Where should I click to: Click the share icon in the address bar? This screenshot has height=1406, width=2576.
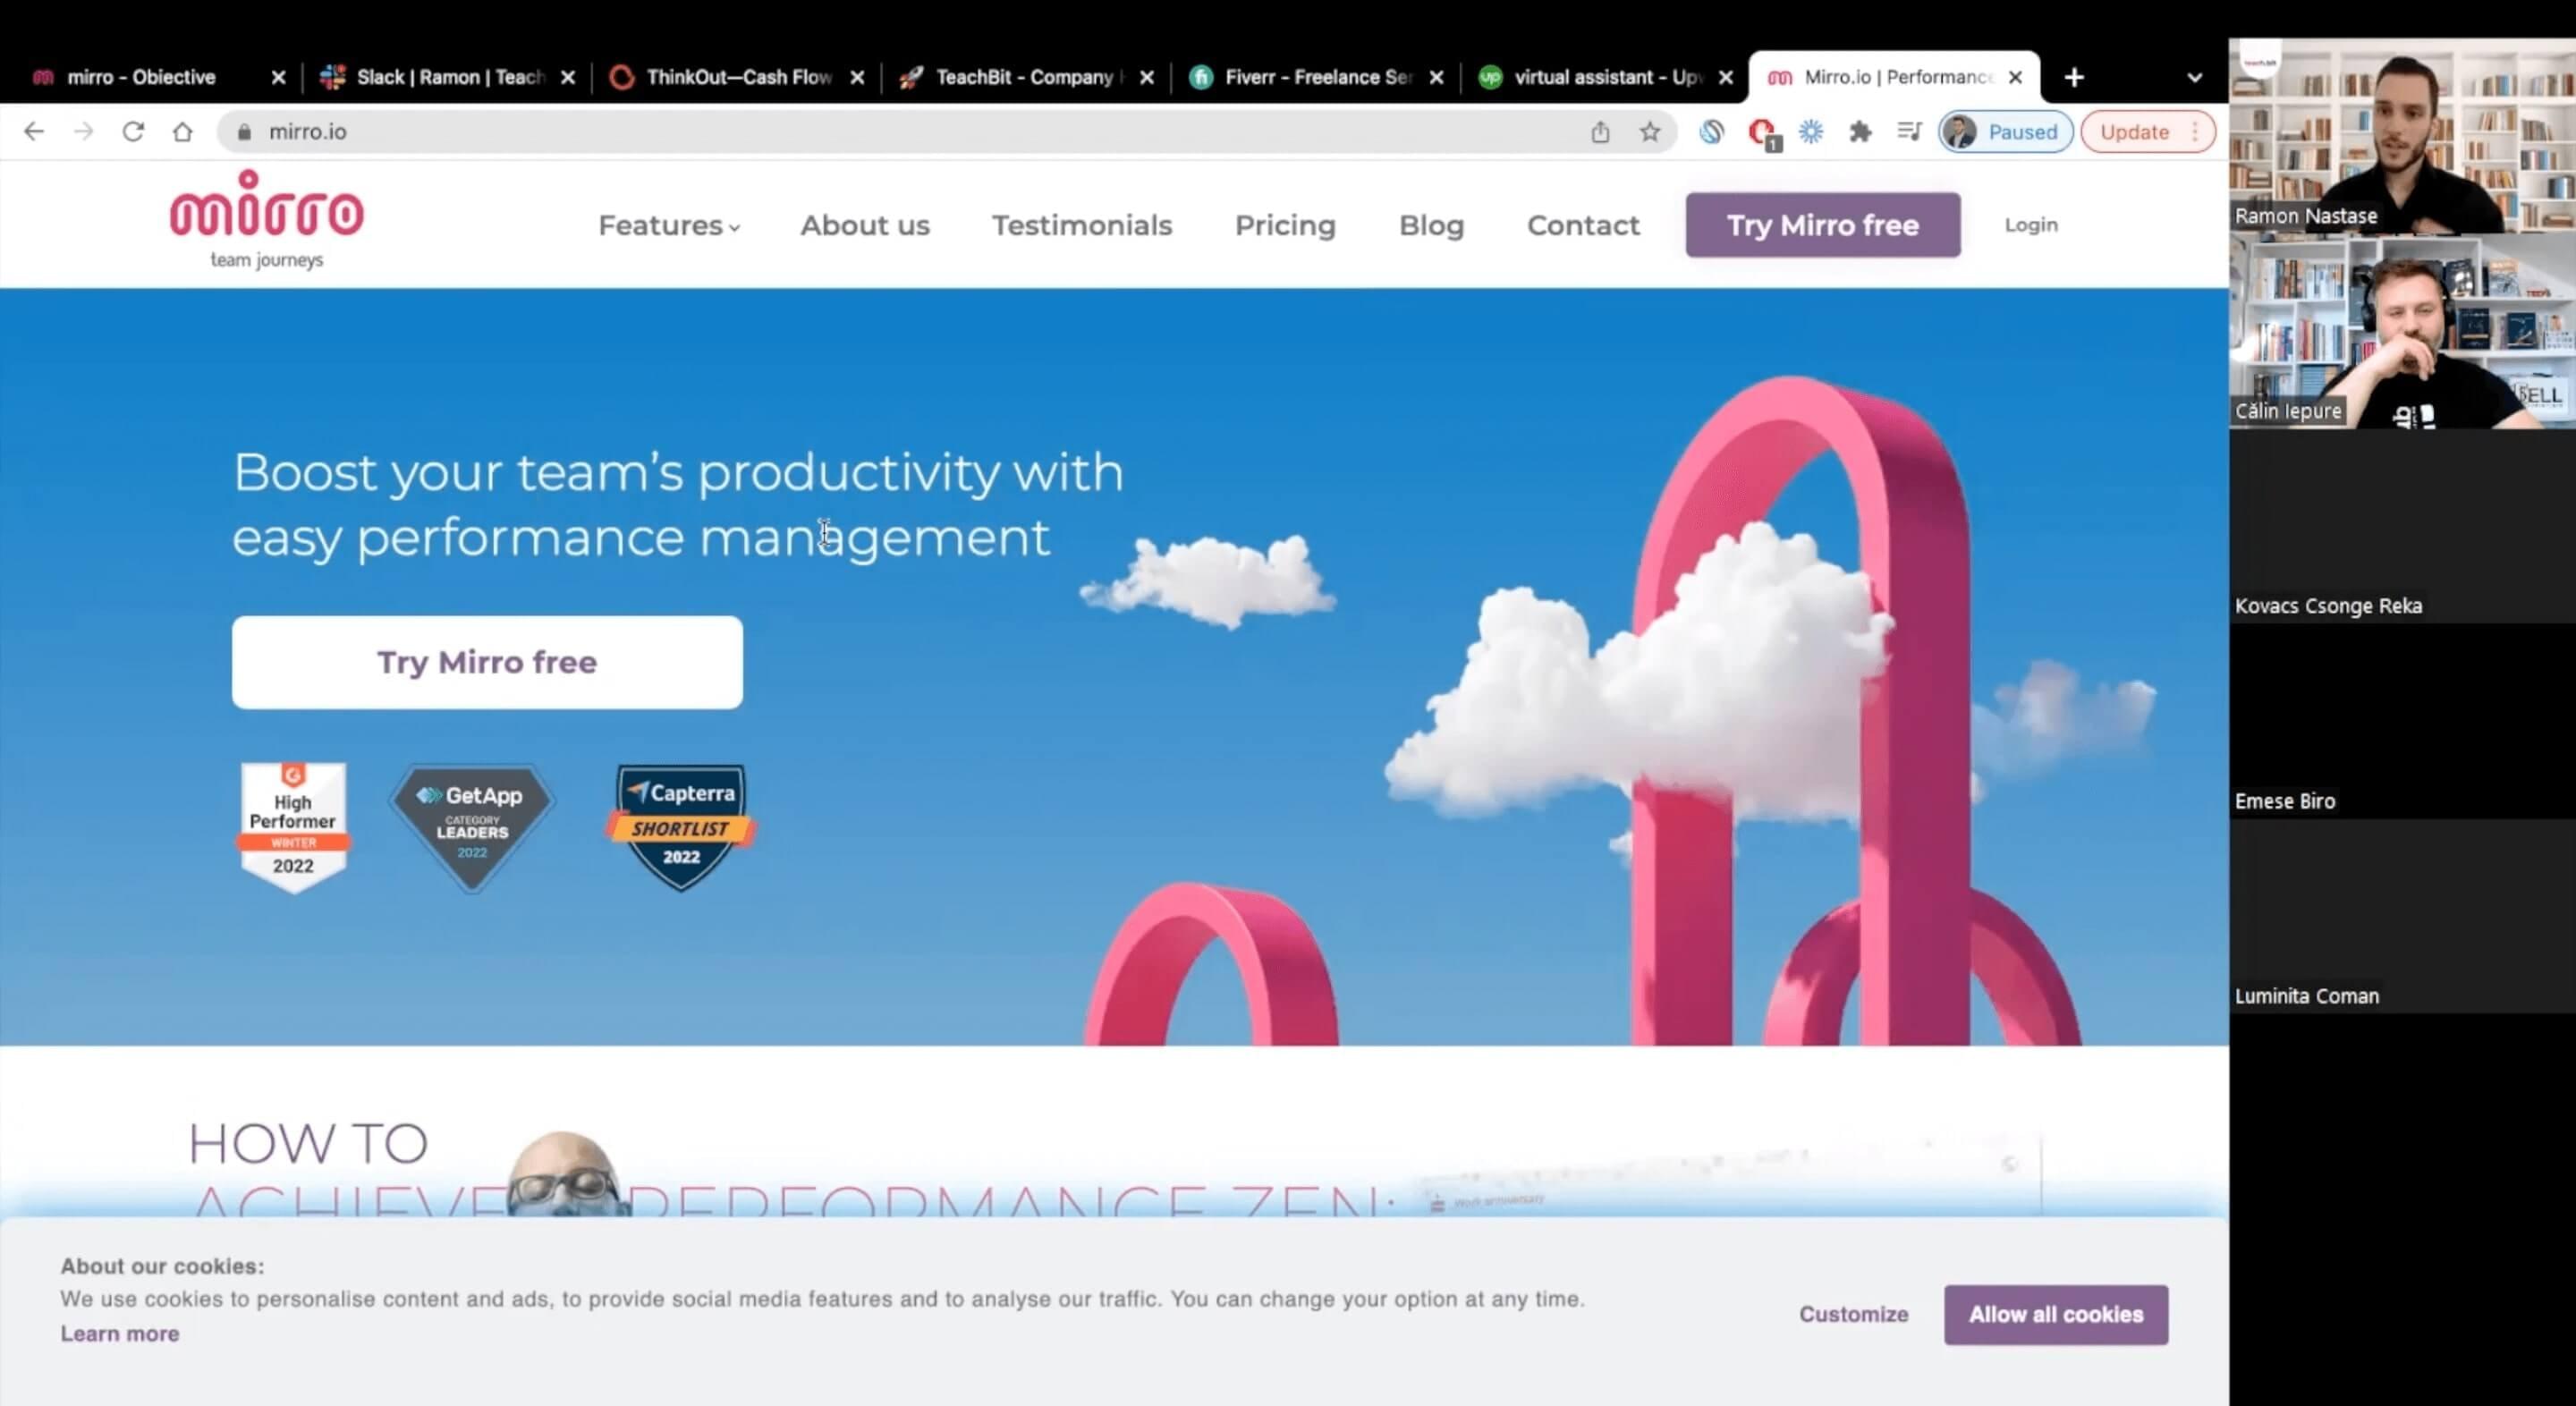(1600, 132)
